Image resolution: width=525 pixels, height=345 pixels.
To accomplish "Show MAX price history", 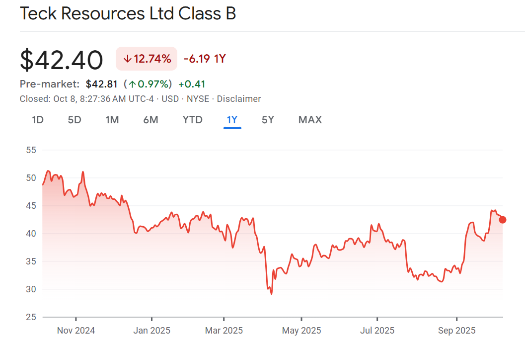I will pos(310,120).
